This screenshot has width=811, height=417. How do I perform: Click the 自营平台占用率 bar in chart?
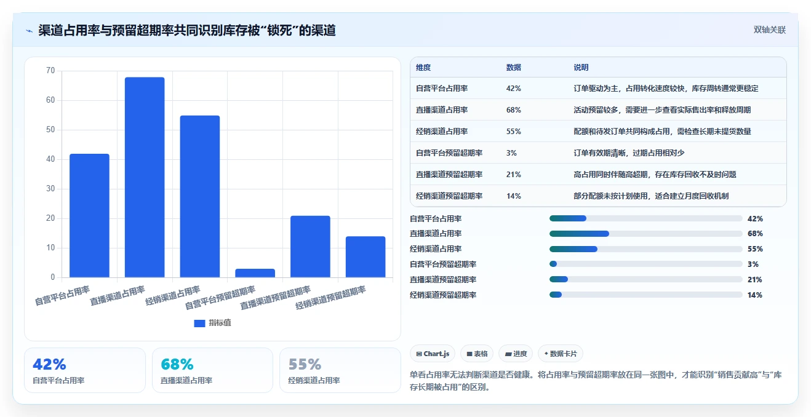coord(89,215)
